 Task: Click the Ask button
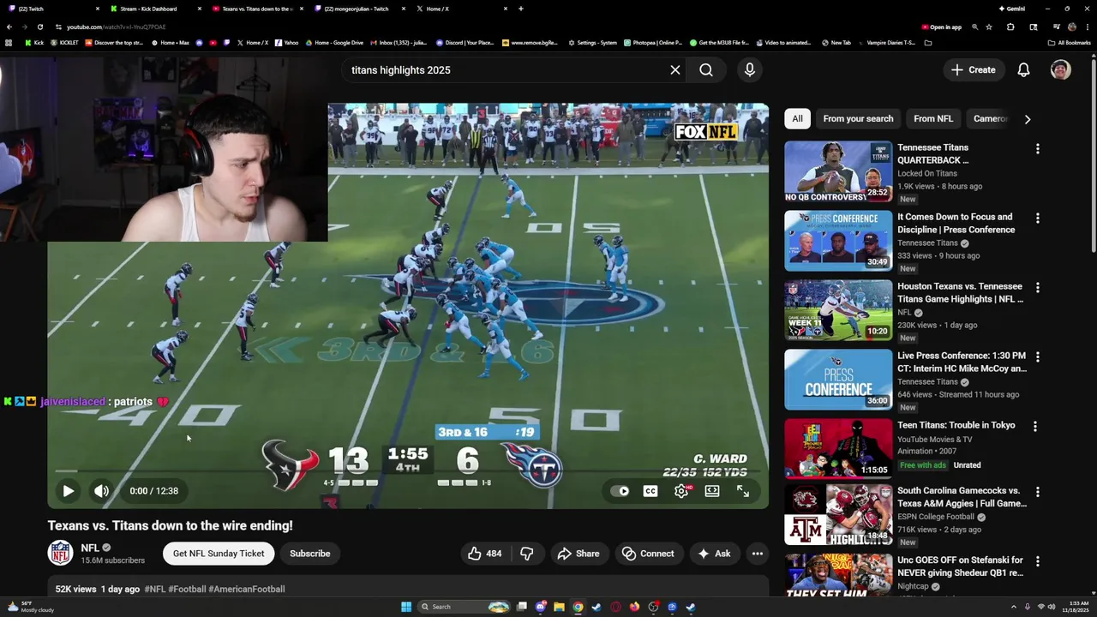pyautogui.click(x=714, y=554)
